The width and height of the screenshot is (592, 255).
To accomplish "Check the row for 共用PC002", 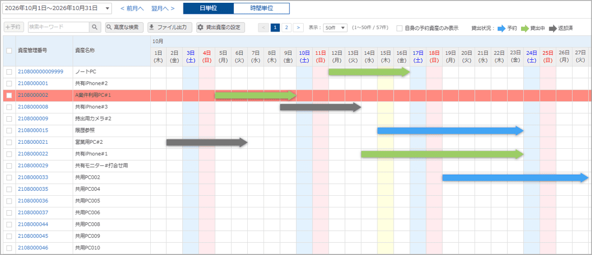I will coord(9,178).
